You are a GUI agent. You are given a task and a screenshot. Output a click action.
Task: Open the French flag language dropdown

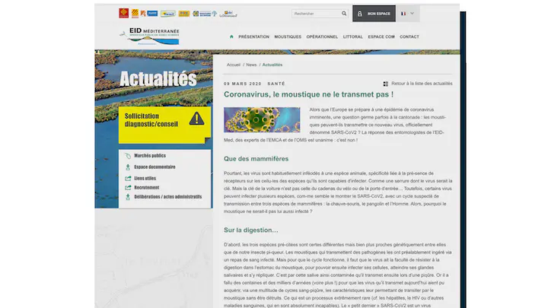point(407,14)
